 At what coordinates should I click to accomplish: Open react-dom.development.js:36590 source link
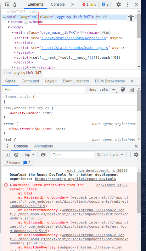click(x=96, y=170)
